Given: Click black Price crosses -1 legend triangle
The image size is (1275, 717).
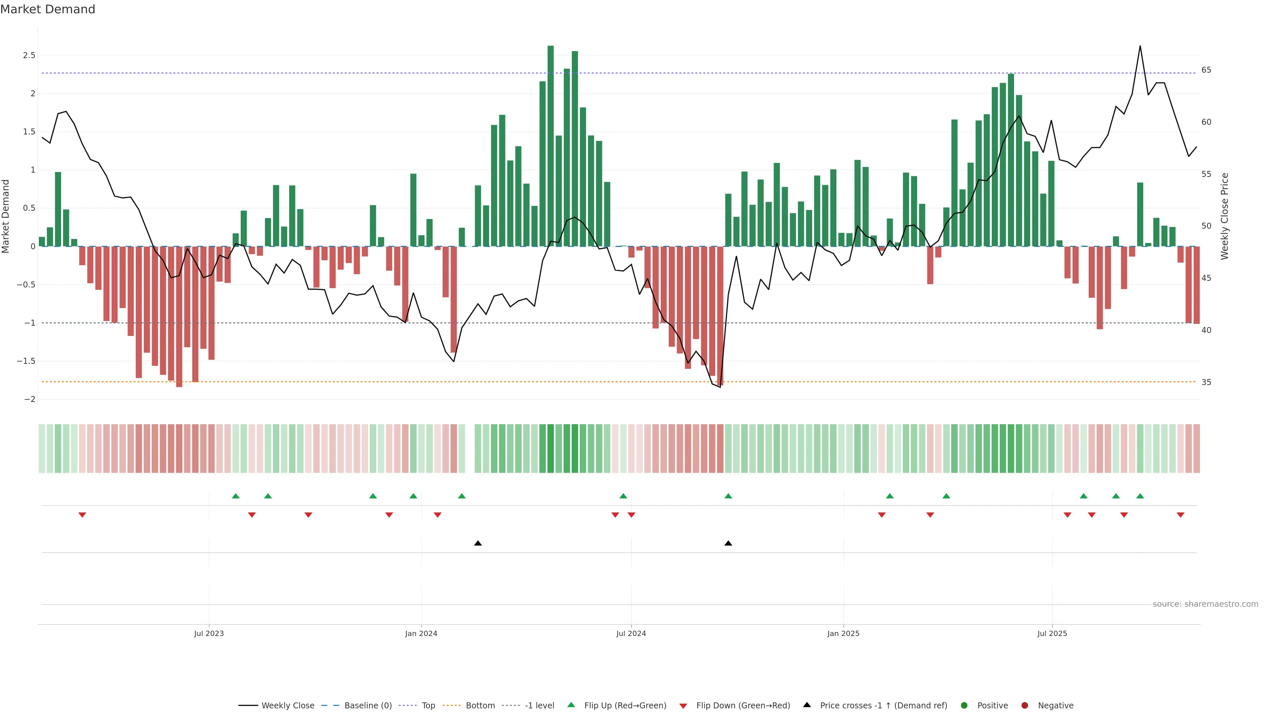Looking at the screenshot, I should click(807, 705).
